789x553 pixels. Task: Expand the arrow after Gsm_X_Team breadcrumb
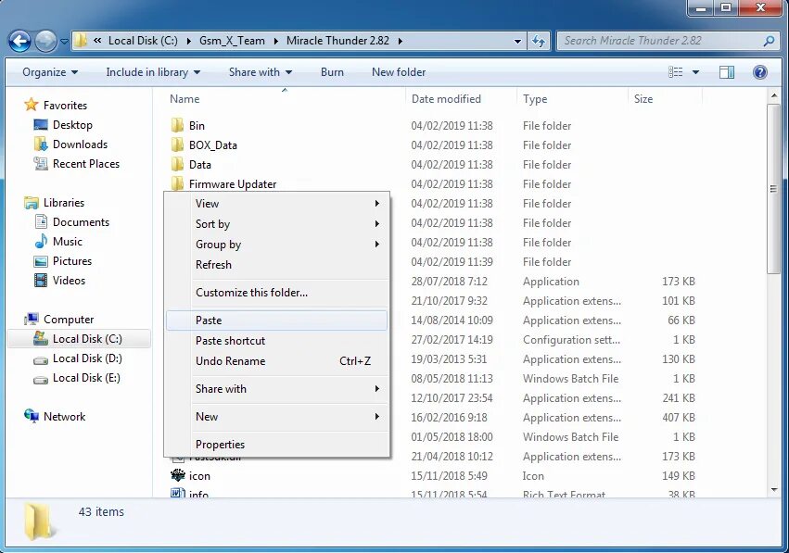click(x=275, y=42)
